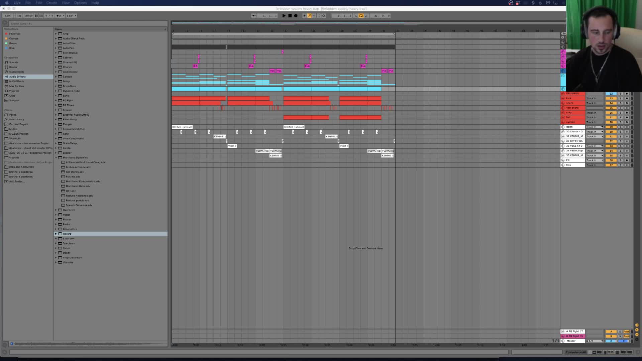642x361 pixels.
Task: Toggle track activator 24 on snare
Action: [611, 103]
